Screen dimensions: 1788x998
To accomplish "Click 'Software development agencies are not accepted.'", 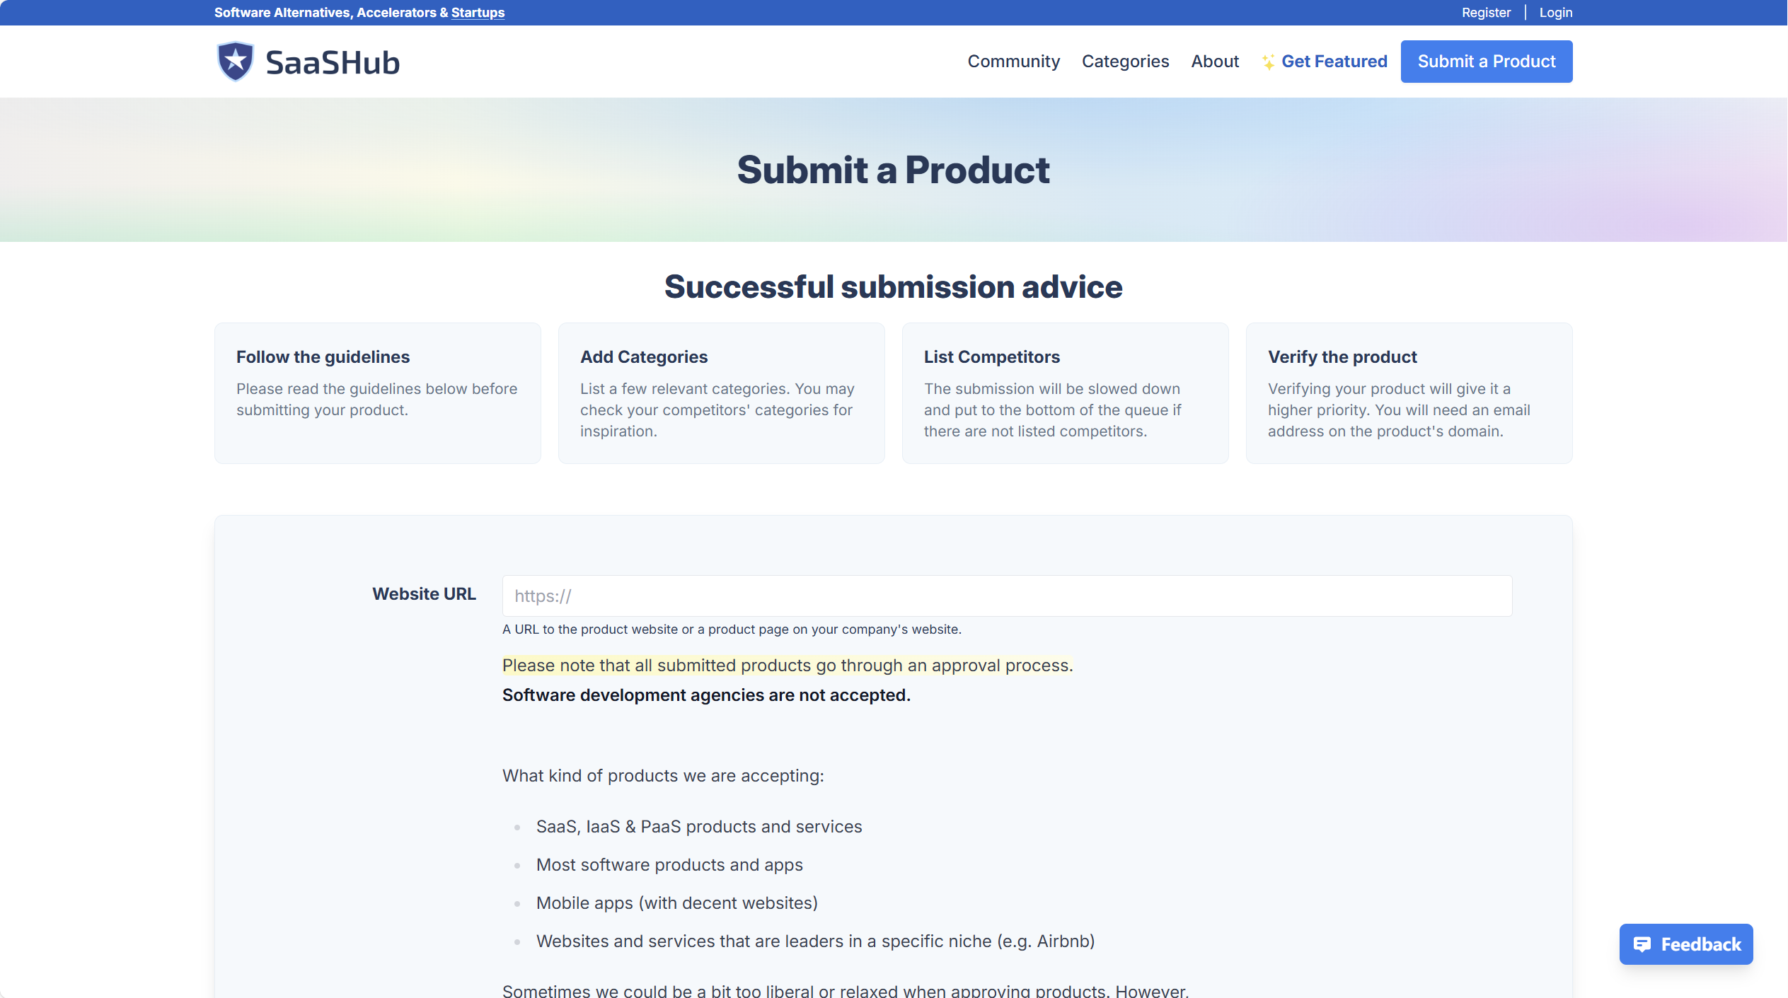I will coord(706,695).
